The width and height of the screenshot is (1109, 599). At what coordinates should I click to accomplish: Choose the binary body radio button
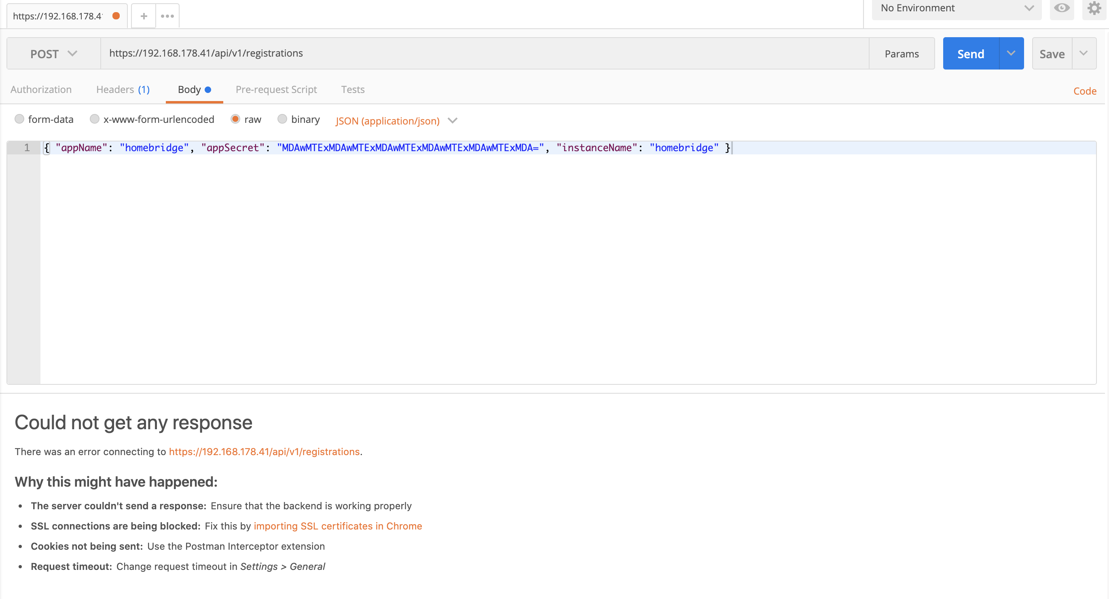coord(282,119)
